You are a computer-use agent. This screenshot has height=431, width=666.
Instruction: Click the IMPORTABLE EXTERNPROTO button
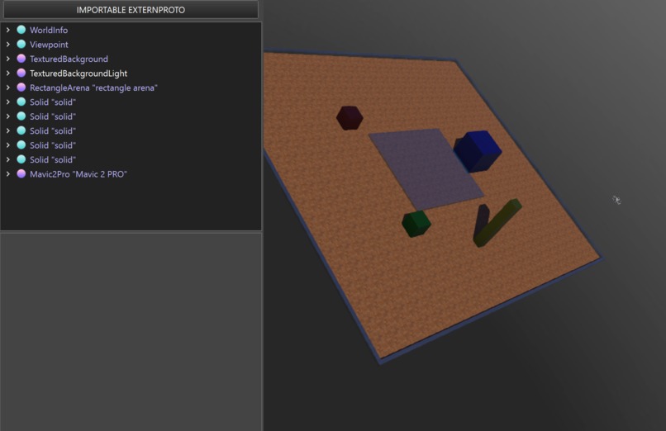pos(131,9)
